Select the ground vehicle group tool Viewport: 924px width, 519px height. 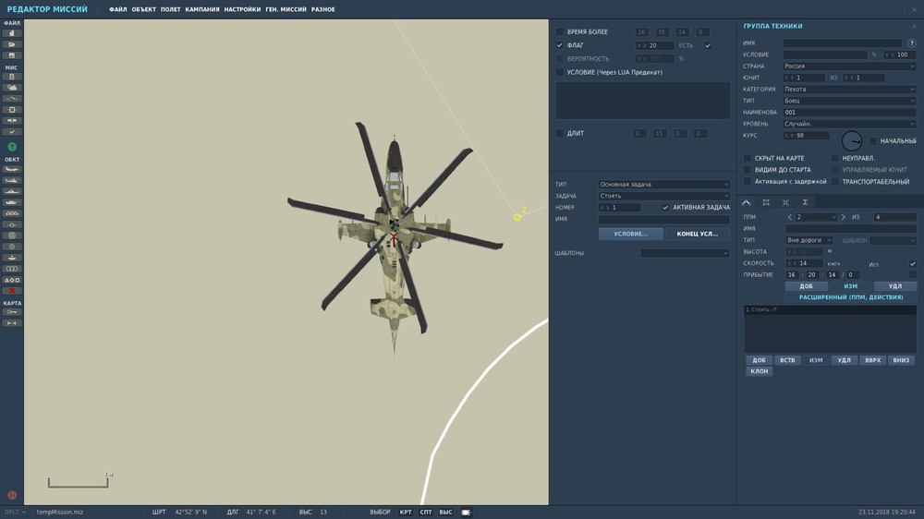click(x=12, y=202)
